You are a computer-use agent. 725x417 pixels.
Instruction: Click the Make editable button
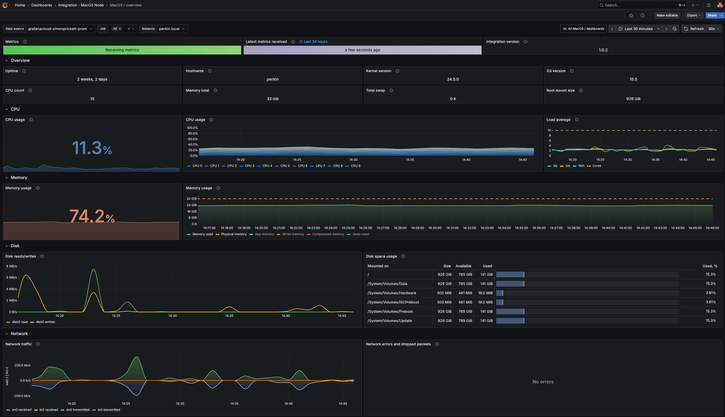(x=667, y=15)
